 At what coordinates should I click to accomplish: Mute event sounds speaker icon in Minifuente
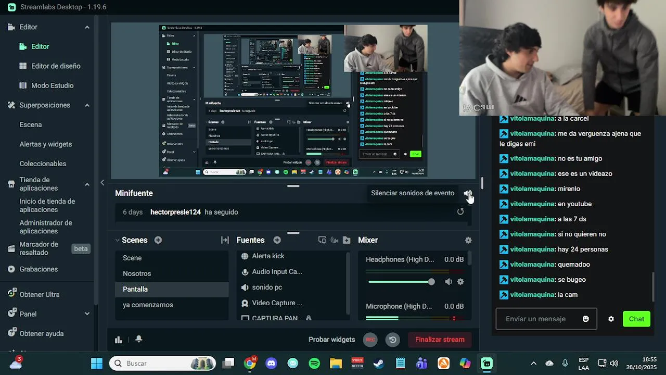click(467, 193)
